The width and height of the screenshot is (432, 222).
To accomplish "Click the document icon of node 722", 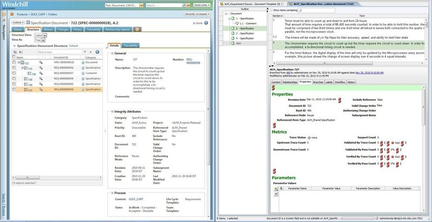I will [22, 63].
